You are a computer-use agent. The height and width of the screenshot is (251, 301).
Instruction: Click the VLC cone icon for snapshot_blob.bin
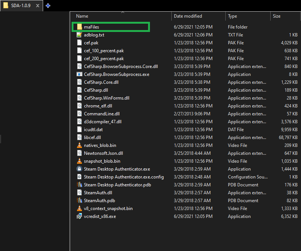click(x=79, y=161)
